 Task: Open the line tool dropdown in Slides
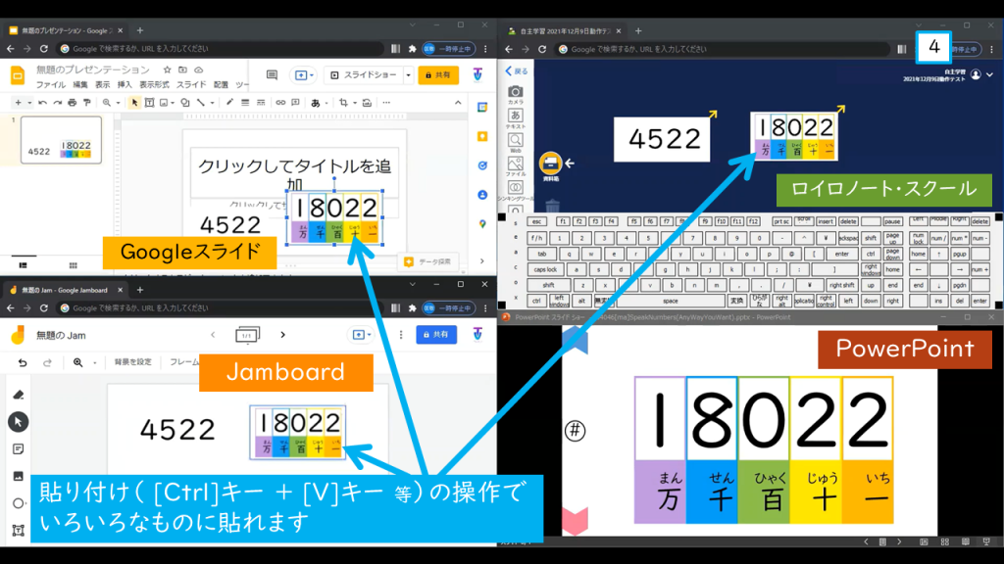point(212,102)
